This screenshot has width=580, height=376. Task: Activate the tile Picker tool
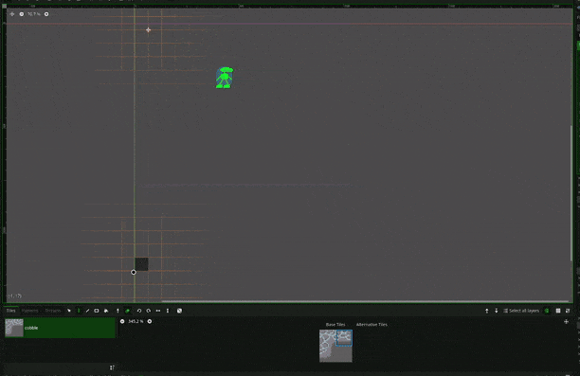pyautogui.click(x=118, y=311)
